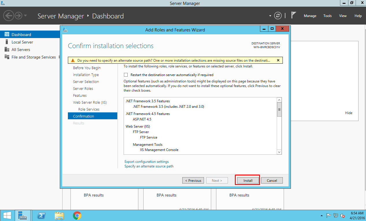Click the Cancel button
The height and width of the screenshot is (221, 366).
[x=272, y=181]
